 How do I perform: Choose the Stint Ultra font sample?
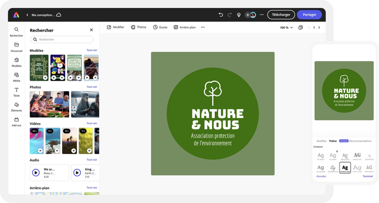pos(357,168)
